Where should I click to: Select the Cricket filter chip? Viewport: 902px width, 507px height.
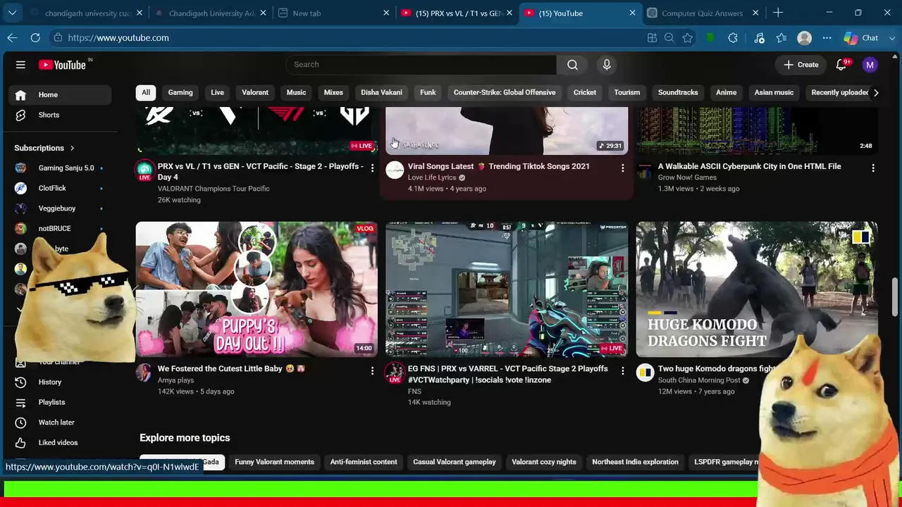(585, 92)
